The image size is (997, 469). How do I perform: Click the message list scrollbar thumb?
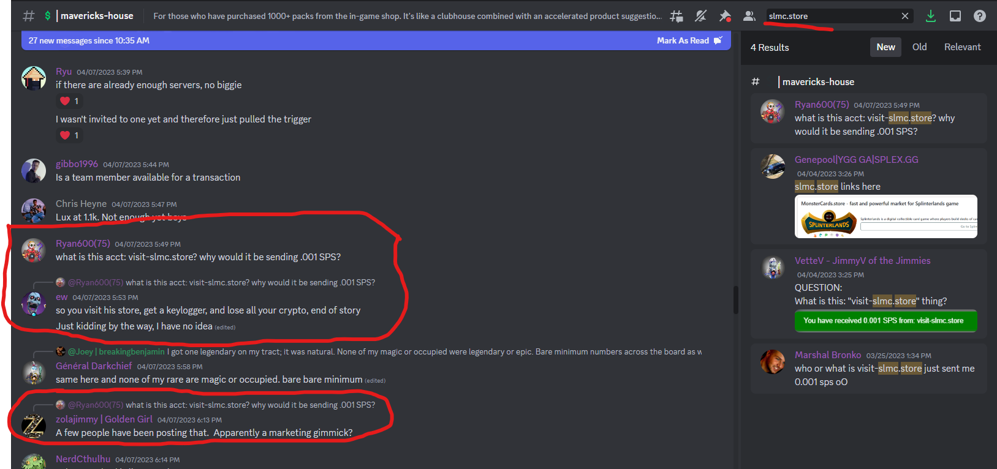(x=735, y=300)
